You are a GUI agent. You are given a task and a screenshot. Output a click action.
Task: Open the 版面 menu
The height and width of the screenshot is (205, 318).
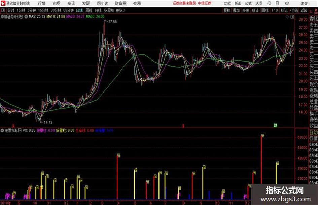[238, 3]
